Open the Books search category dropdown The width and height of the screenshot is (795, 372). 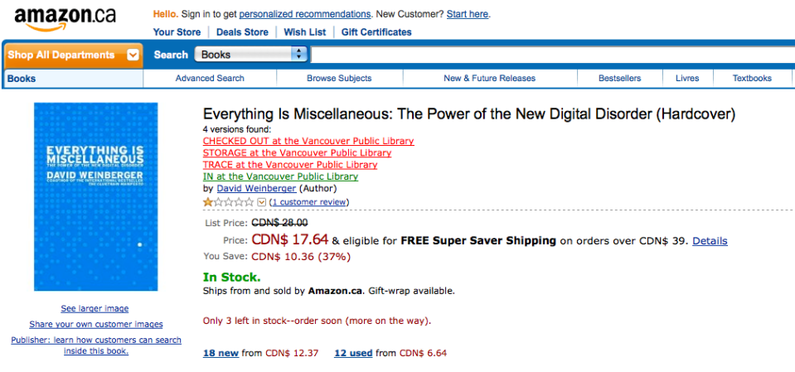(251, 55)
